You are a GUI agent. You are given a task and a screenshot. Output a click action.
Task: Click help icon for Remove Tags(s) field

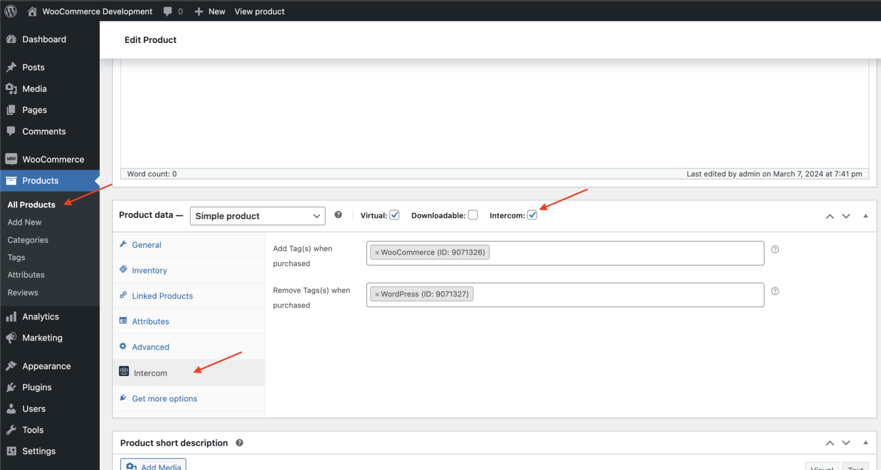[775, 291]
